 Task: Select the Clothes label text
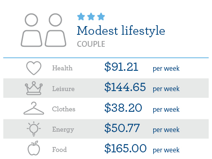(64, 109)
